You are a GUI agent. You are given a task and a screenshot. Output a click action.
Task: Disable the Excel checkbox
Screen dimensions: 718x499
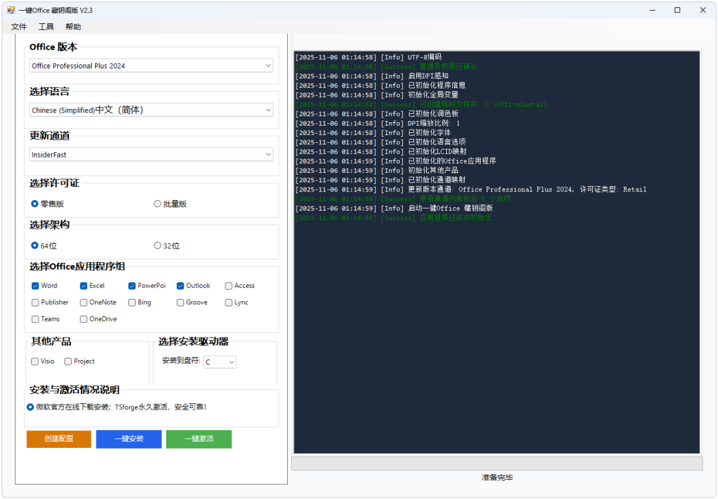[x=83, y=285]
